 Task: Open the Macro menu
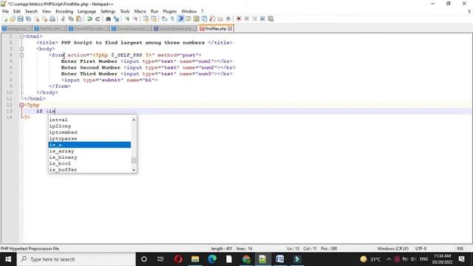pos(140,11)
